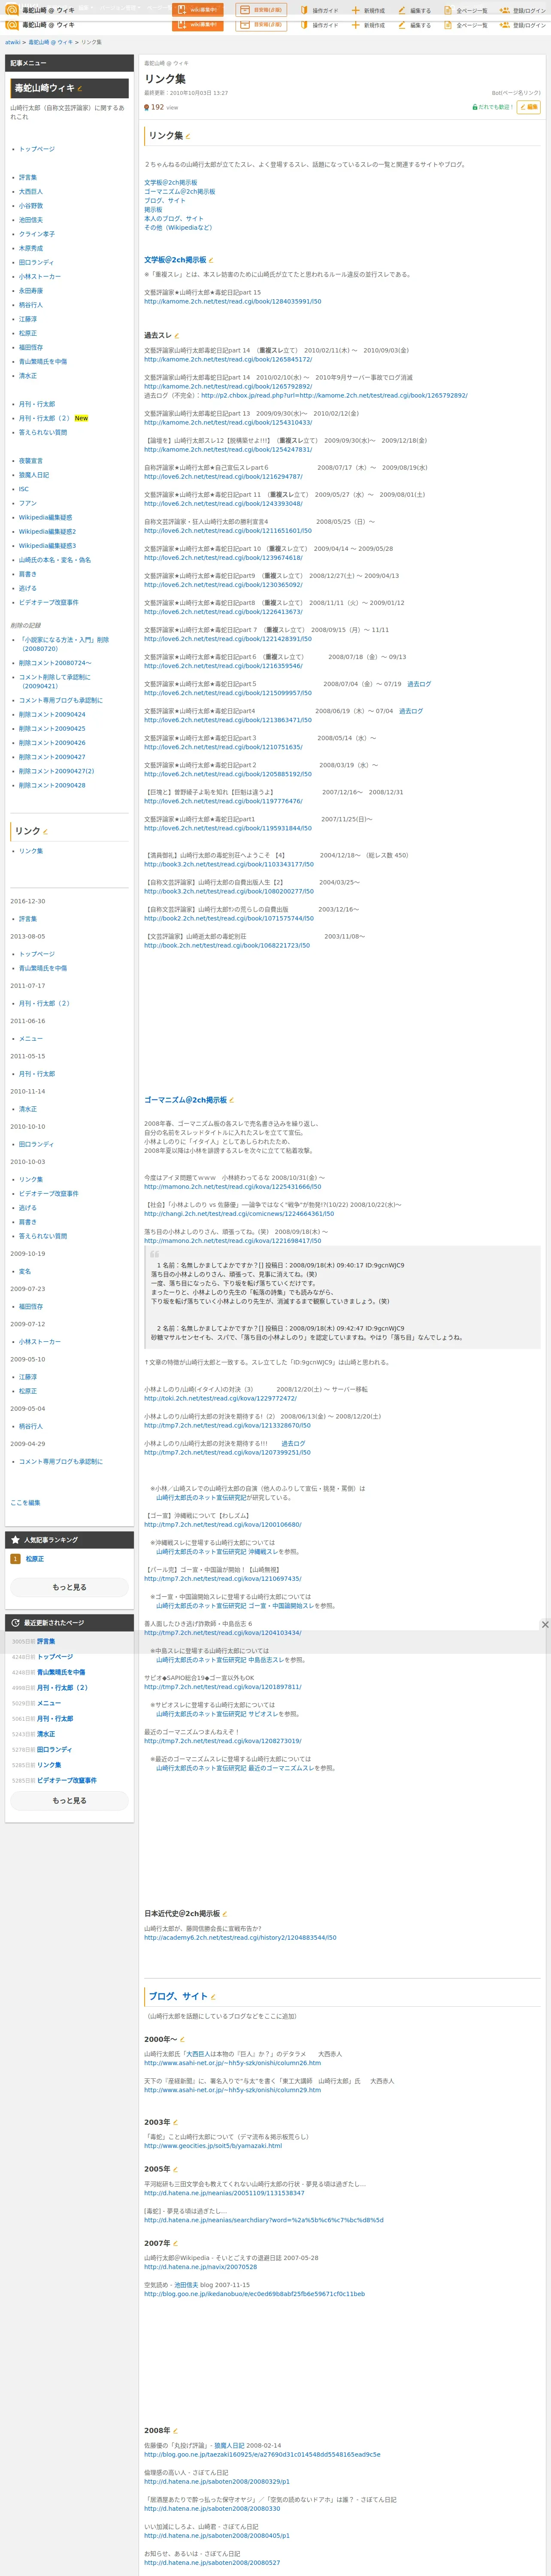The width and height of the screenshot is (551, 2576).
Task: Open kamome.2ch.net book/1284035991 thread URL
Action: [x=232, y=301]
